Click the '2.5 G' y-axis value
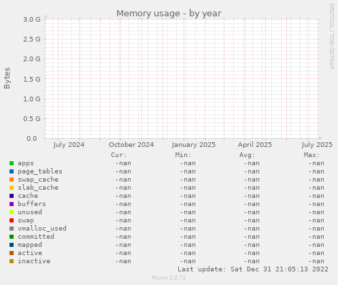Image resolution: width=338 pixels, height=285 pixels. coord(32,39)
